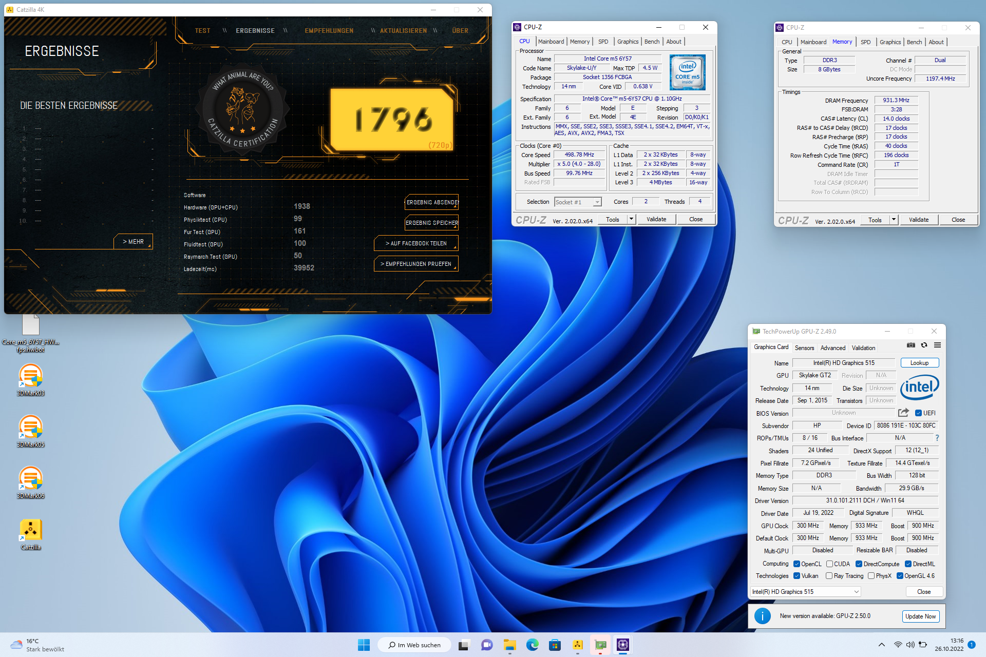This screenshot has width=986, height=657.
Task: Click Lookup button in GPU-Z
Action: [919, 363]
